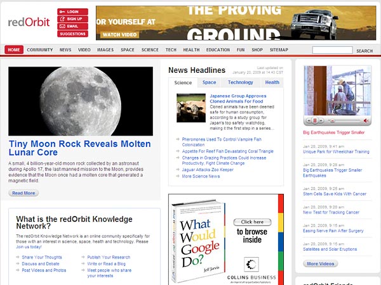Click the What Would Google Do book cover
Image resolution: width=381 pixels, height=285 pixels.
coord(198,242)
